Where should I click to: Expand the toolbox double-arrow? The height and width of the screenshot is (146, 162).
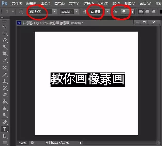pos(2,18)
